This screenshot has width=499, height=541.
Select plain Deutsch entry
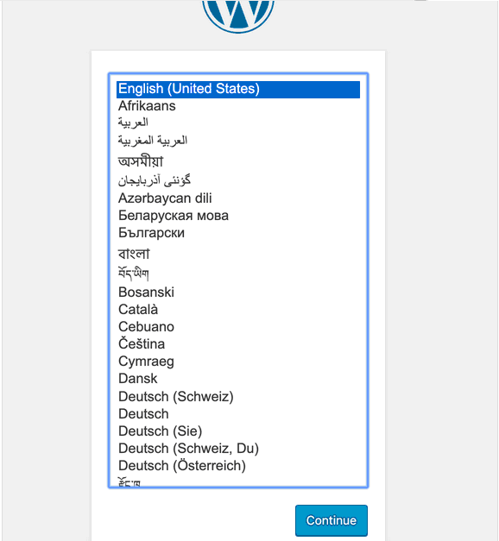[238, 413]
